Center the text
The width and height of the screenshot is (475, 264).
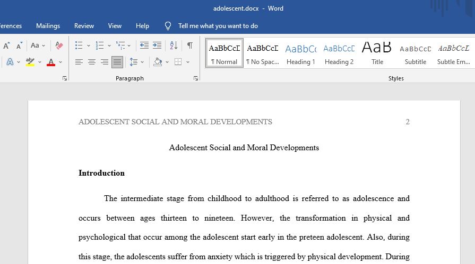coord(92,62)
